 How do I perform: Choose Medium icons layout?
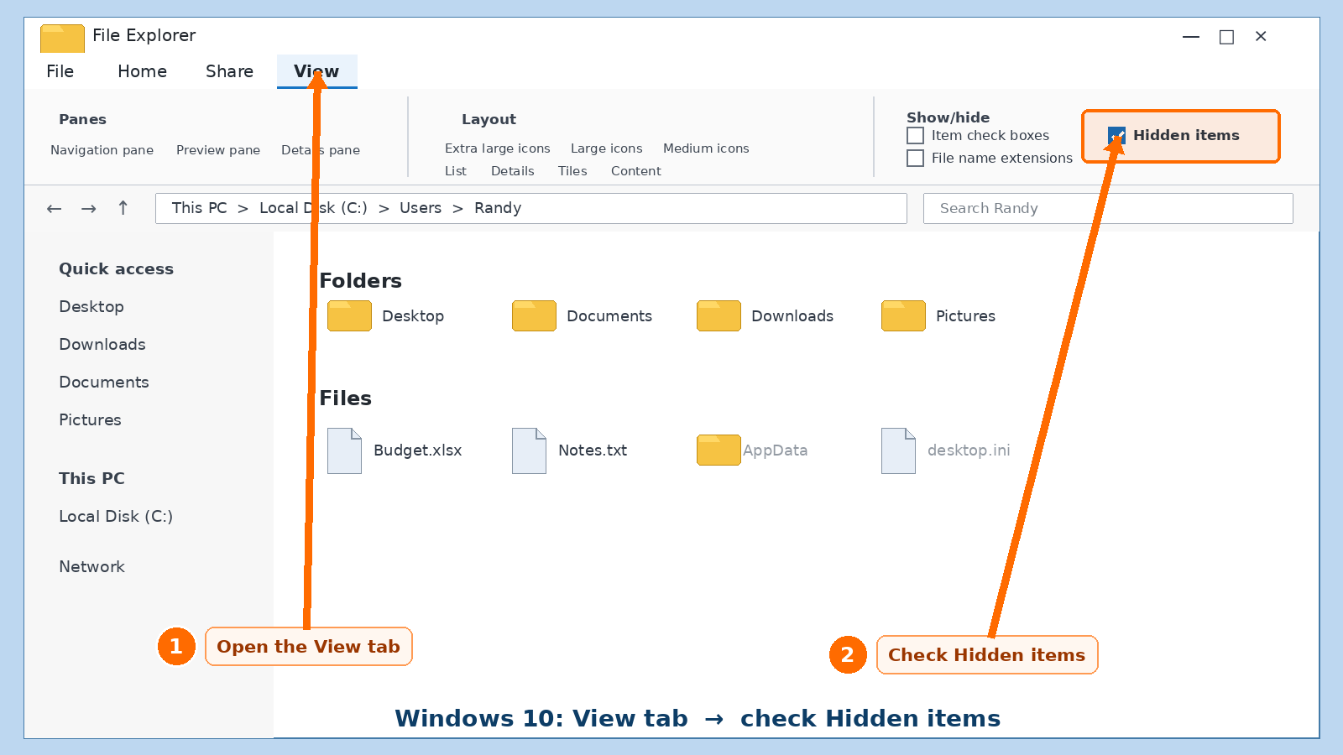706,148
